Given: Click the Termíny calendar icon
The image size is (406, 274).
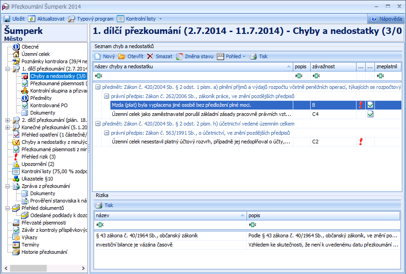Looking at the screenshot, I should click(x=16, y=245).
